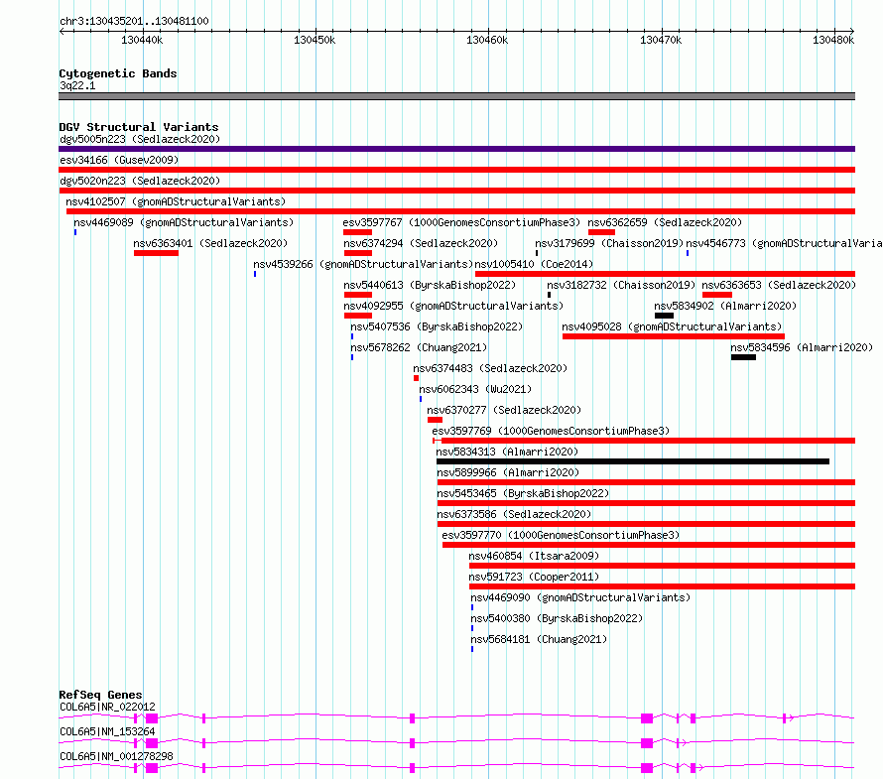This screenshot has width=883, height=779.
Task: Click the 130450k ruler tick label
Action: [x=315, y=40]
